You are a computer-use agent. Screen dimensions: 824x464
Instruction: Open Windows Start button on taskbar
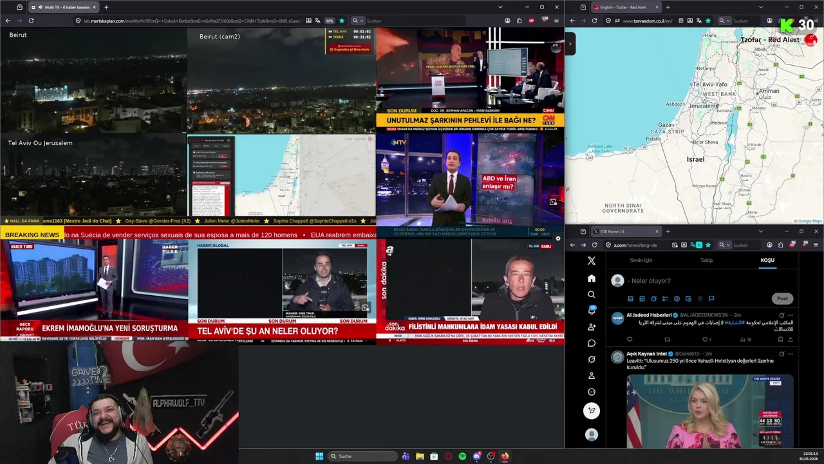point(319,456)
